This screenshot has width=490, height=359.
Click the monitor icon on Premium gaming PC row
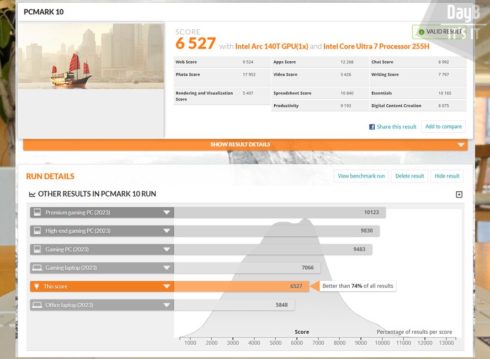[x=38, y=212]
